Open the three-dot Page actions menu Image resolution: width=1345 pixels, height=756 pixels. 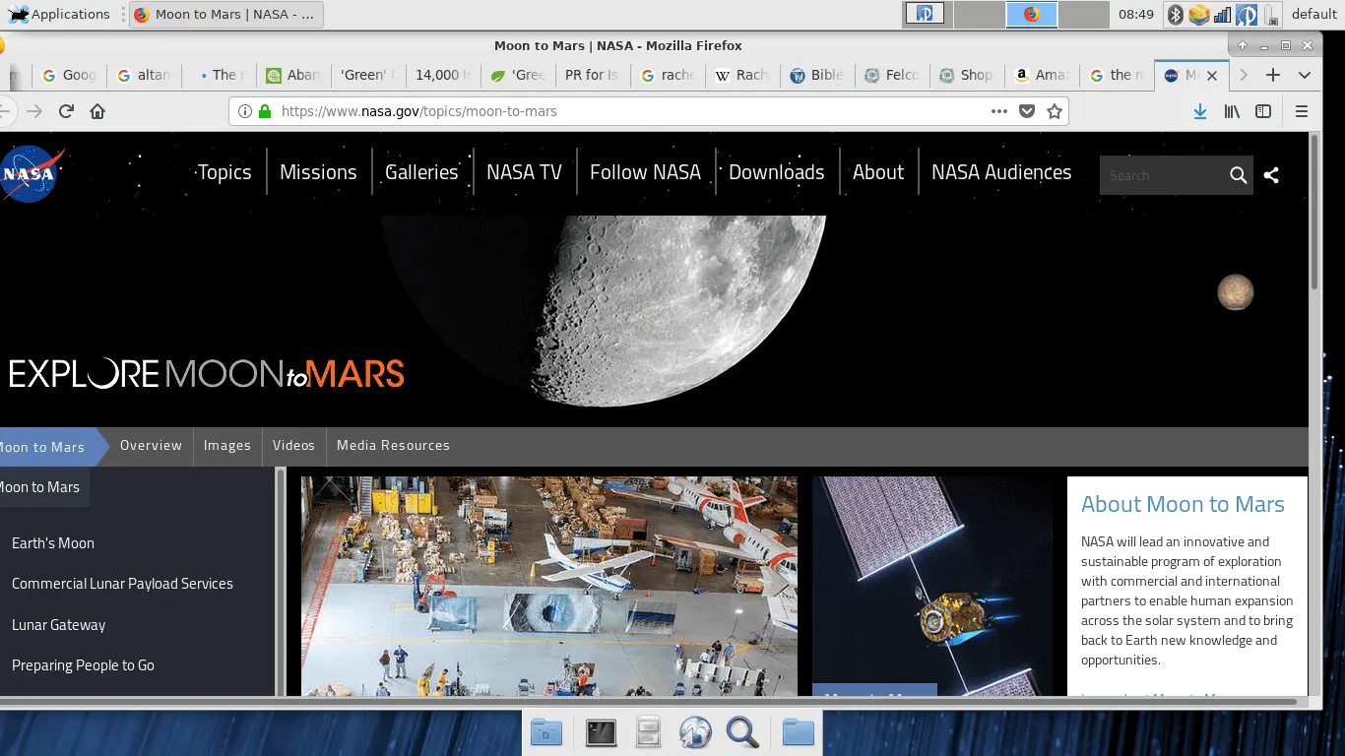coord(998,111)
